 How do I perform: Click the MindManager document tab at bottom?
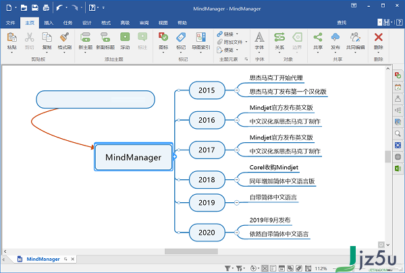43,259
